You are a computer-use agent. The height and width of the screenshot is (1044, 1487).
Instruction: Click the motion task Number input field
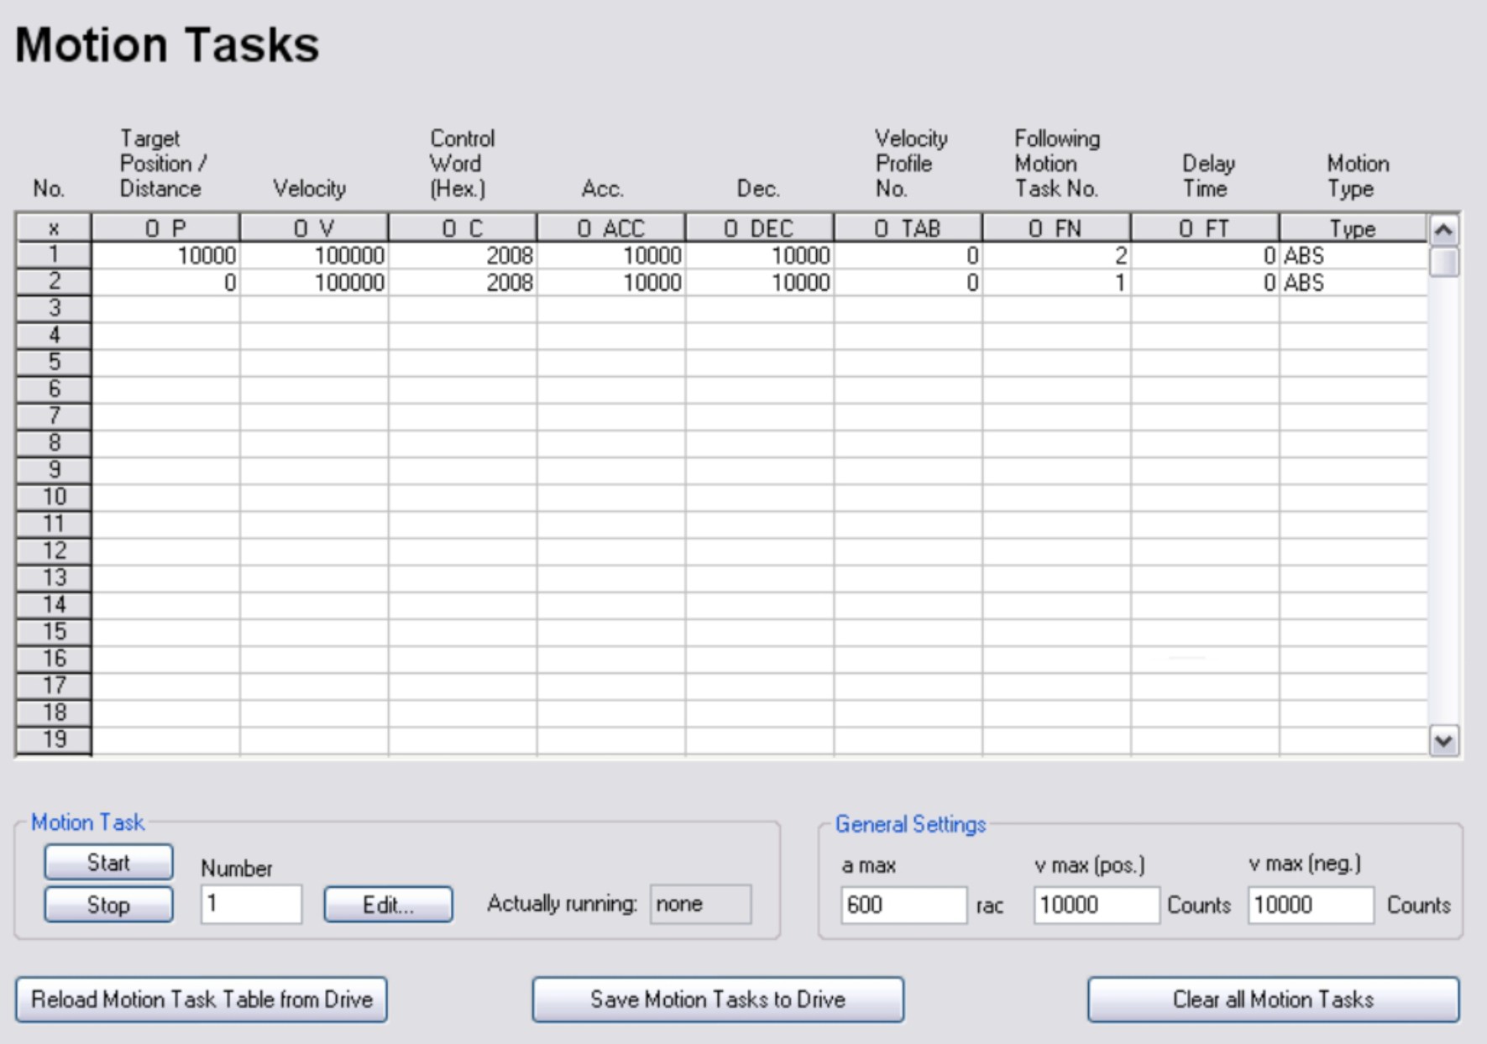click(x=250, y=905)
